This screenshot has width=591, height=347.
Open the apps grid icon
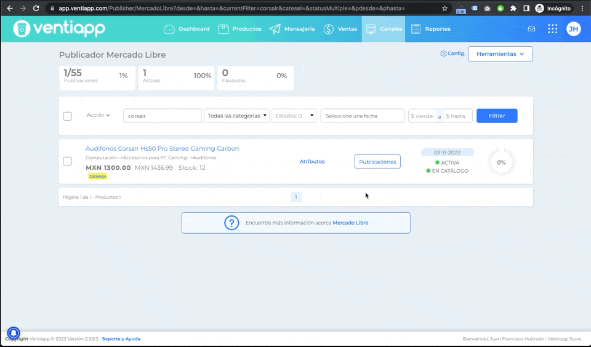[553, 29]
